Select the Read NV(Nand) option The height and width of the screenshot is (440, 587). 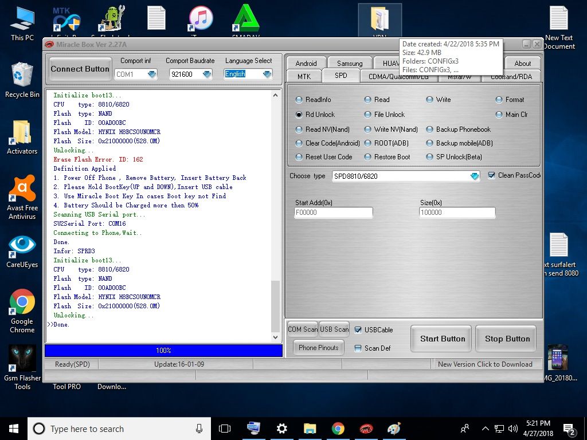click(299, 129)
